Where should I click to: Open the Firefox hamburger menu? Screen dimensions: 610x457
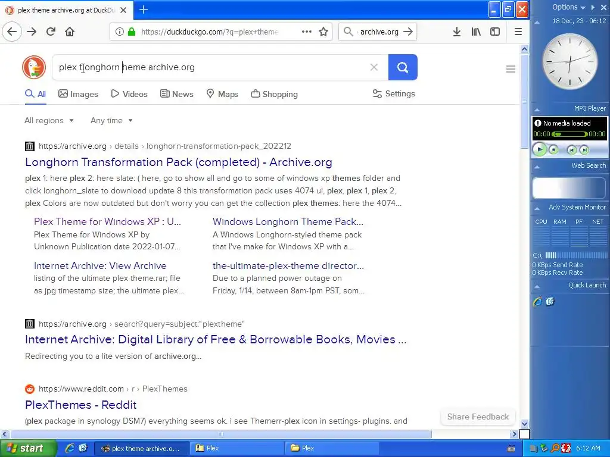tap(518, 32)
